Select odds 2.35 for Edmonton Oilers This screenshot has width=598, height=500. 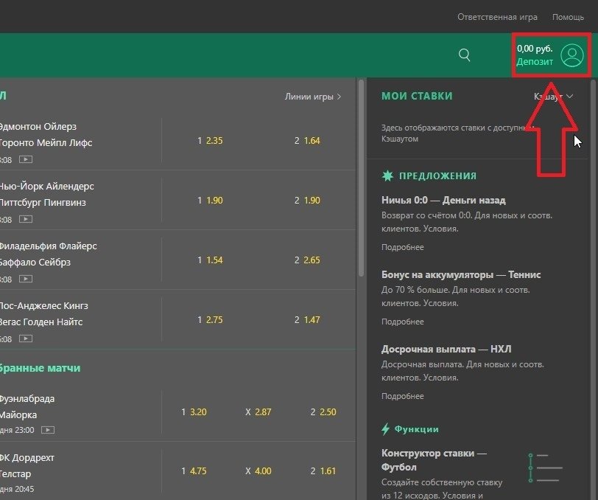(x=214, y=140)
